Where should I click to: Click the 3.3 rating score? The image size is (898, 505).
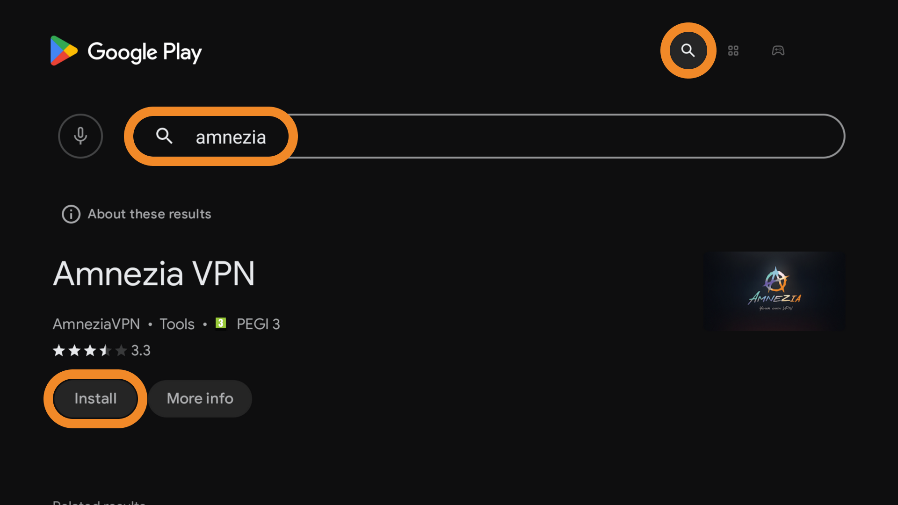click(x=141, y=350)
